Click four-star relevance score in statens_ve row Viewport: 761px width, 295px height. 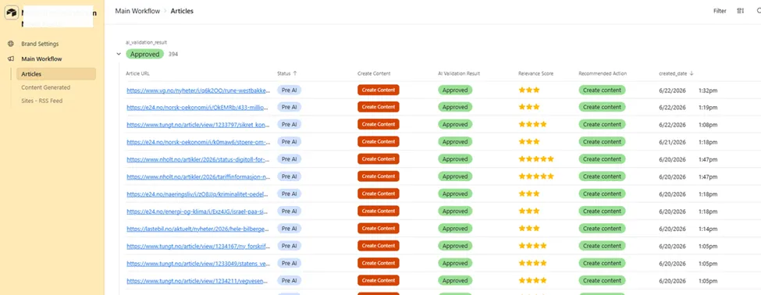pos(532,263)
